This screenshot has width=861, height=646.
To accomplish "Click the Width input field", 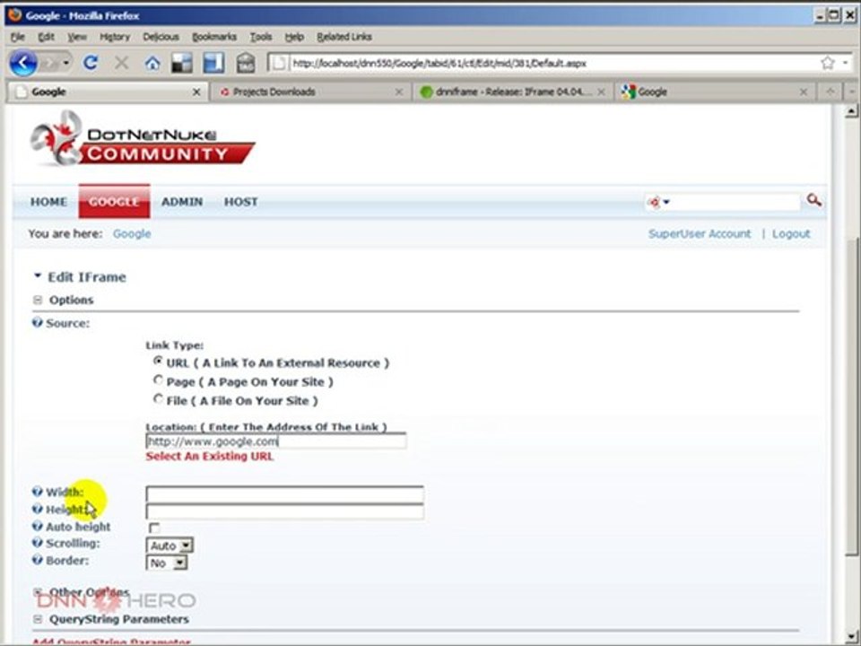I will coord(284,493).
